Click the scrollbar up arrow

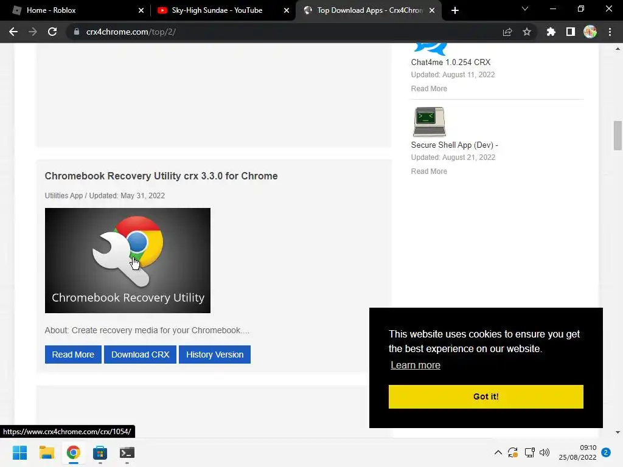618,49
